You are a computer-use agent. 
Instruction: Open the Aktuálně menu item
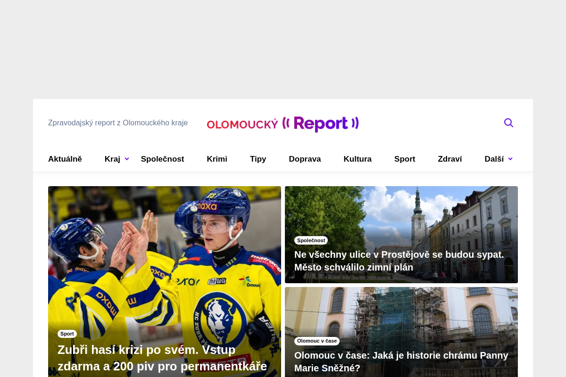click(x=65, y=159)
